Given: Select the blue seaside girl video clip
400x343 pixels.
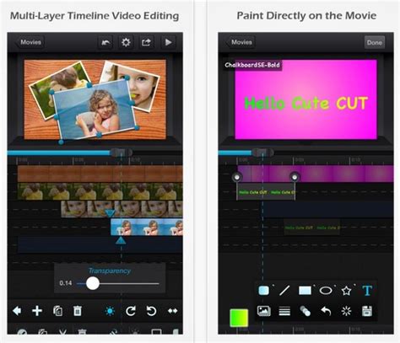Looking at the screenshot, I should [x=147, y=228].
